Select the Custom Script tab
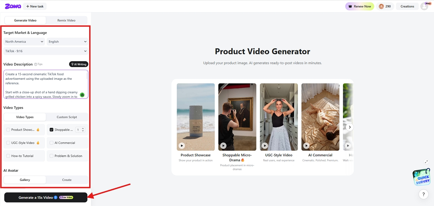This screenshot has height=206, width=434. pos(67,117)
